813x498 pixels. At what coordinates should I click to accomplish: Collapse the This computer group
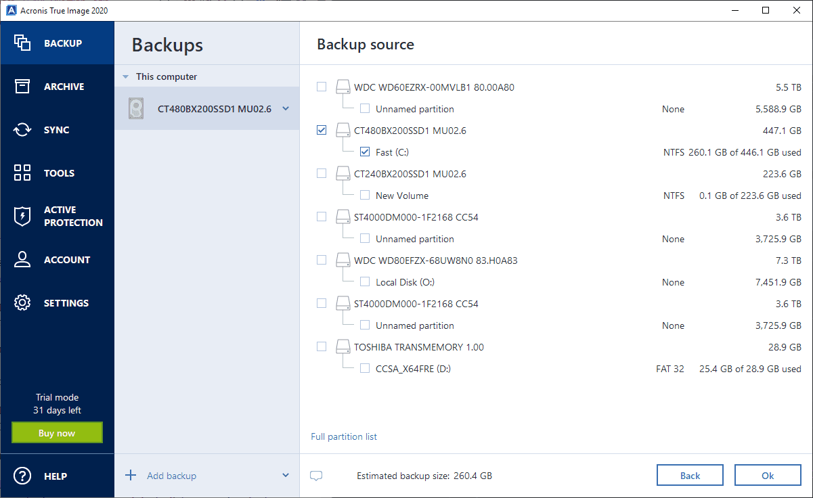click(x=126, y=77)
